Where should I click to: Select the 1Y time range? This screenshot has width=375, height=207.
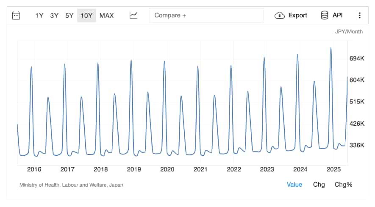pos(39,15)
